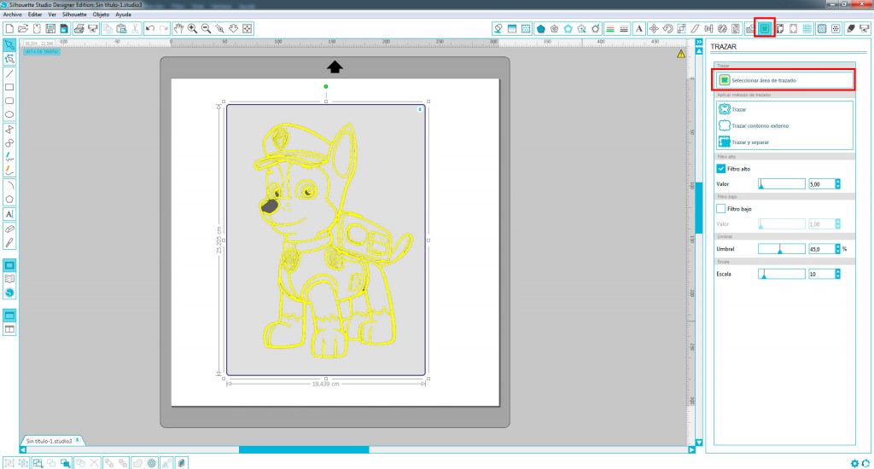The width and height of the screenshot is (874, 469).
Task: Click Seleccionar área de trazado button
Action: 784,80
